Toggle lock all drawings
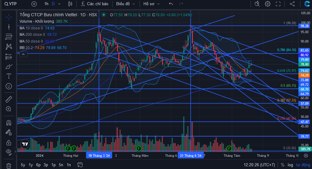The width and height of the screenshot is (312, 169). [x=9, y=142]
